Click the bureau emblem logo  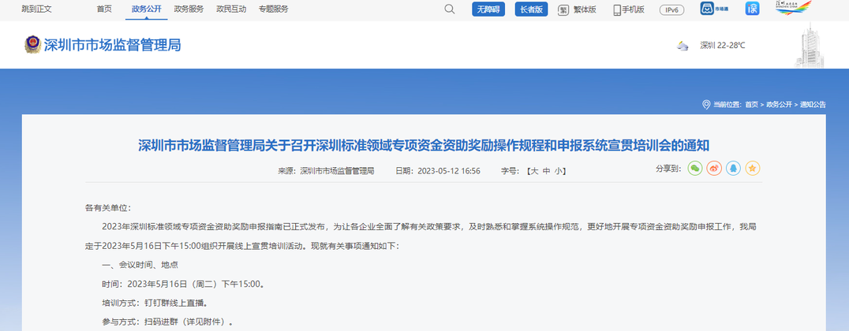[32, 45]
